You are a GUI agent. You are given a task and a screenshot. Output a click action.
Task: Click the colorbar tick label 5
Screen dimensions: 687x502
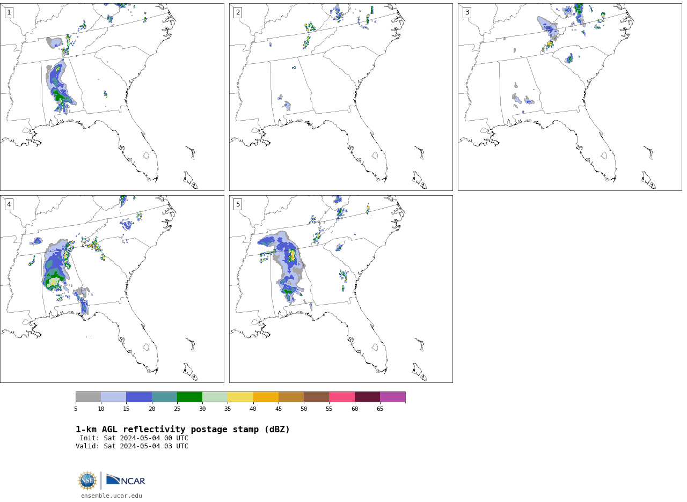click(x=76, y=409)
